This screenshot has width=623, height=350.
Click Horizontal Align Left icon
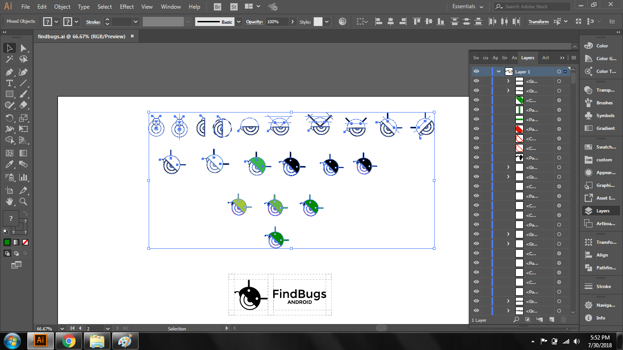pos(378,21)
